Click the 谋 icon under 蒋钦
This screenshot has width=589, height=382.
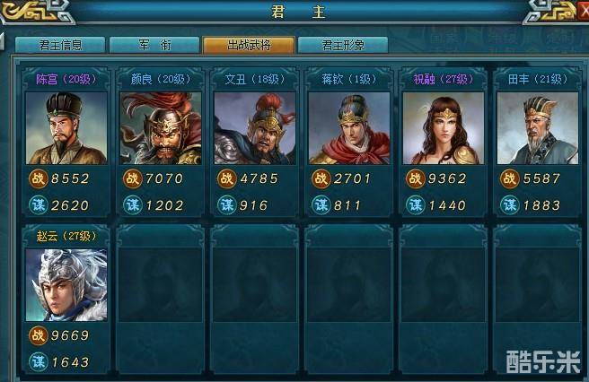pos(321,204)
